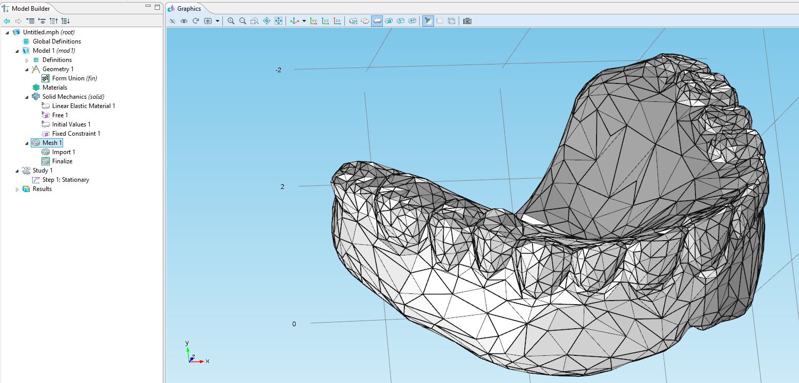The height and width of the screenshot is (383, 799).
Task: Activate the Zoom Box tool
Action: [255, 21]
